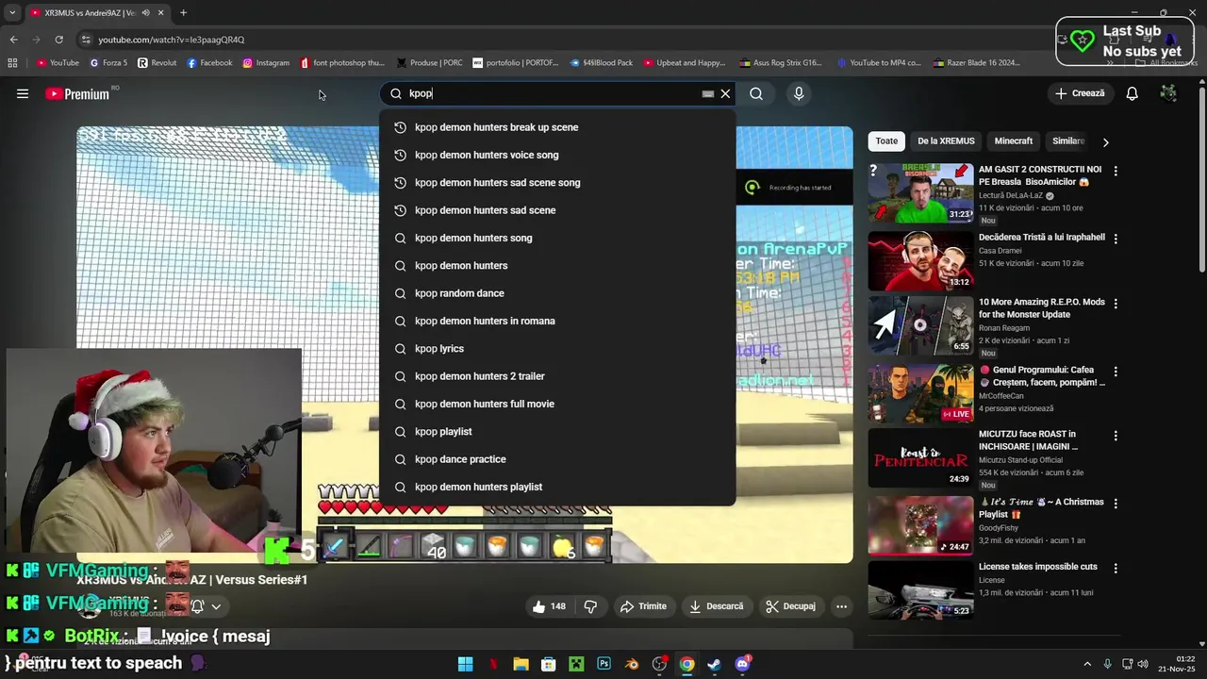Open options for MICUTZU face ROAST video

click(x=1116, y=436)
